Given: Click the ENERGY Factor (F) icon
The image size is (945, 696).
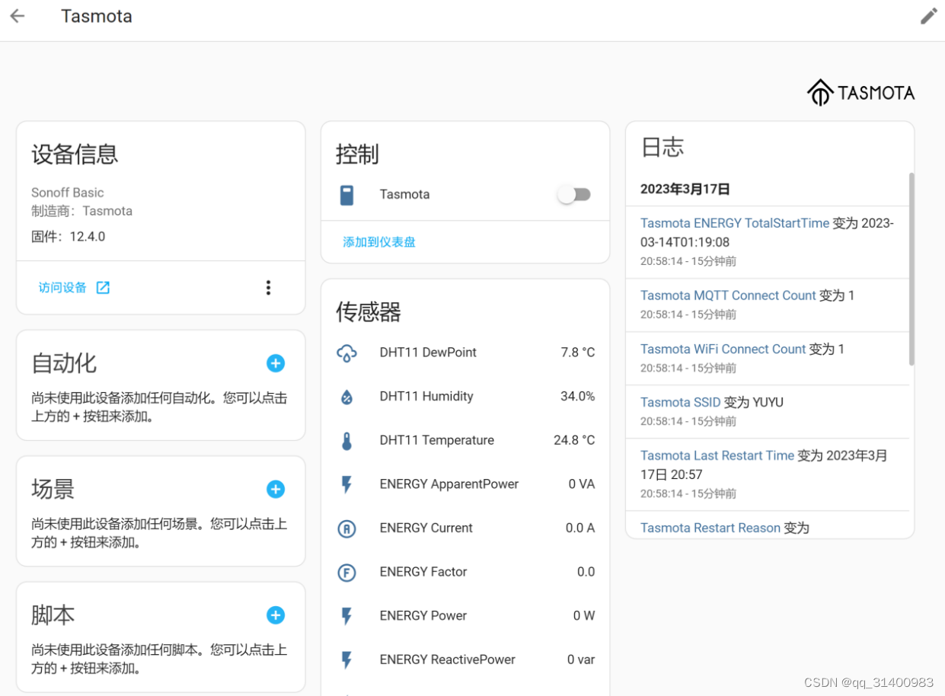Looking at the screenshot, I should pyautogui.click(x=346, y=572).
